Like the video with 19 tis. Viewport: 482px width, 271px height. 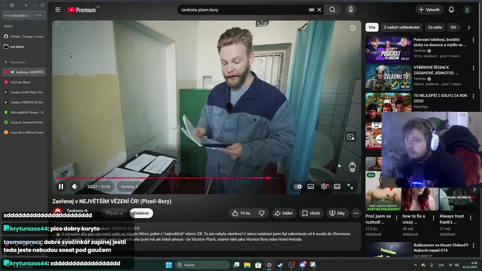(242, 213)
